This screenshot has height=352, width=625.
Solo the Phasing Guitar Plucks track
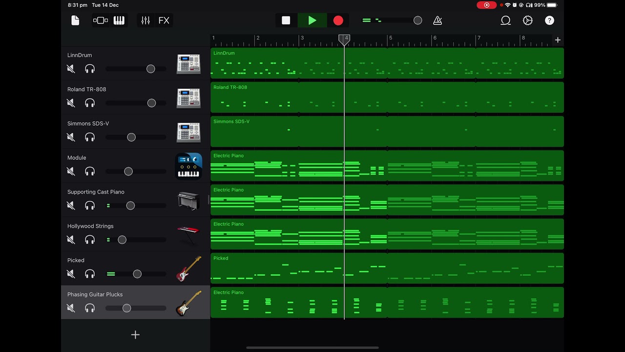(x=90, y=308)
